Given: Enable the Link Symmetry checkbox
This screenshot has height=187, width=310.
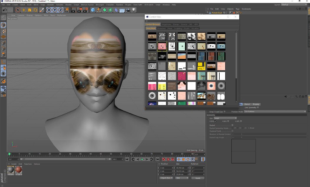Looking at the screenshot, I should 258,107.
